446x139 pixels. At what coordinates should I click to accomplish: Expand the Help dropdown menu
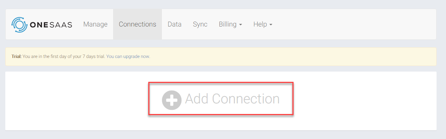click(263, 24)
